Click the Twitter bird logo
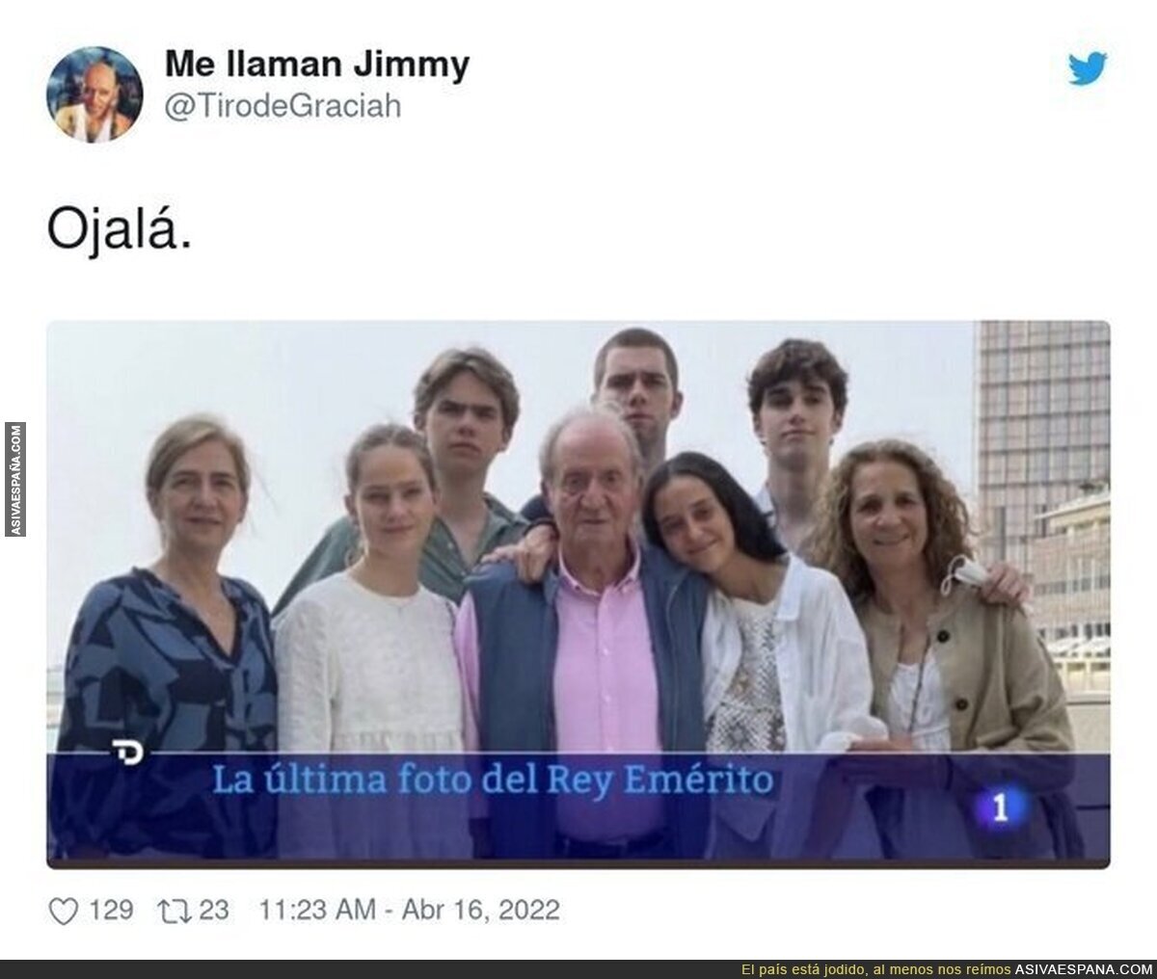The image size is (1157, 979). coord(1088,70)
